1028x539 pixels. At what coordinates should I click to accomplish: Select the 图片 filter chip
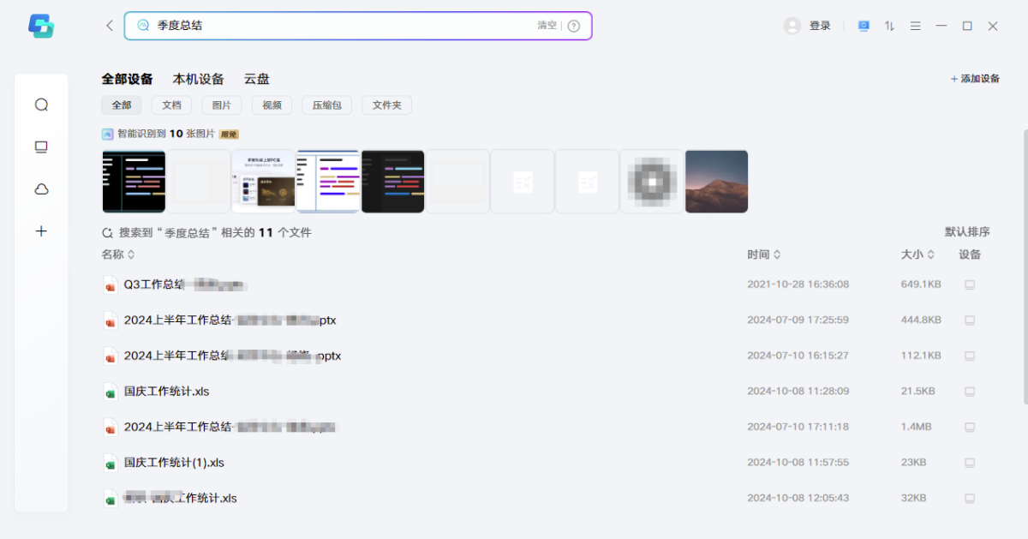coord(222,105)
